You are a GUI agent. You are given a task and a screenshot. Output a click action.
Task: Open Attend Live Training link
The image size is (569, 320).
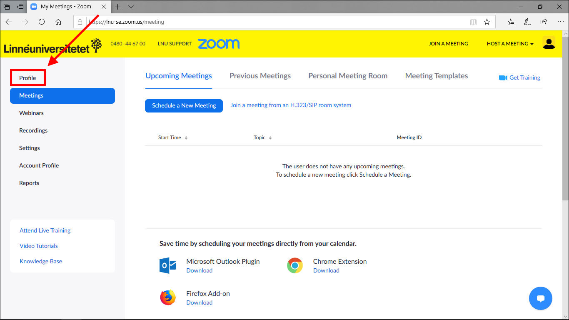pyautogui.click(x=45, y=230)
